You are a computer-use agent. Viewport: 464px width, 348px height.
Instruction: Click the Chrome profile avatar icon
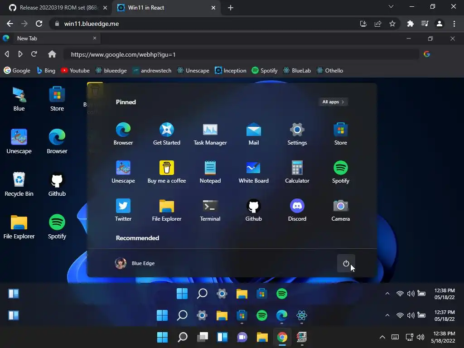(440, 24)
